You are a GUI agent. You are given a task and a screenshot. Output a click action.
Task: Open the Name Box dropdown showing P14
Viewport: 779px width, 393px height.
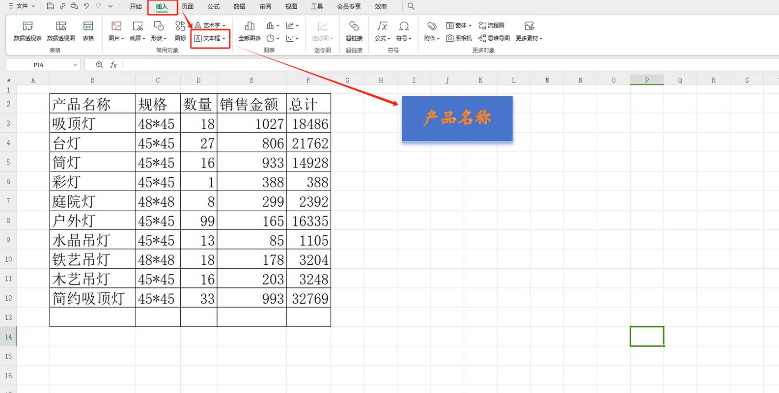point(75,65)
